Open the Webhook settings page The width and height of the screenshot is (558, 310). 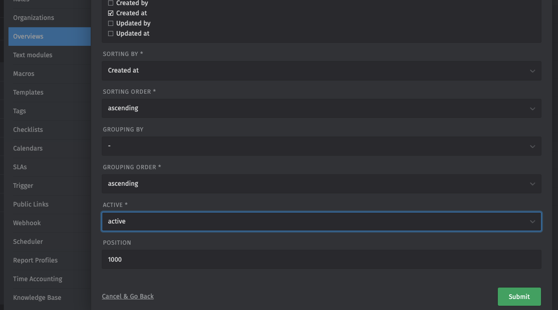click(x=27, y=223)
